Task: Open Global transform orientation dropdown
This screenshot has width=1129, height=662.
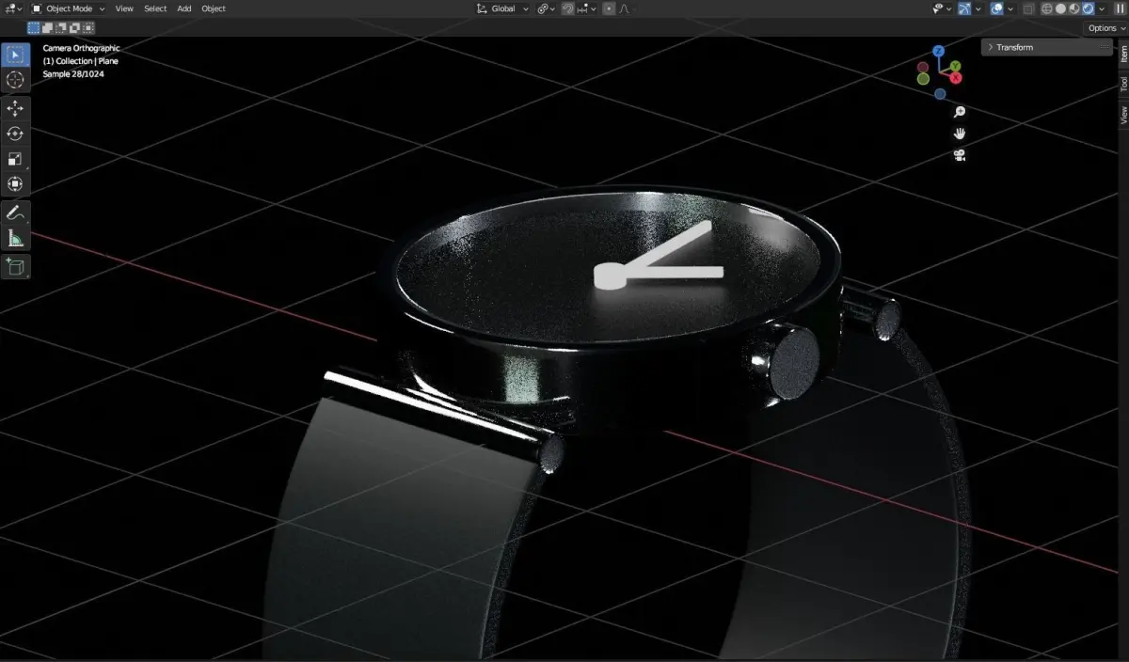Action: (502, 8)
